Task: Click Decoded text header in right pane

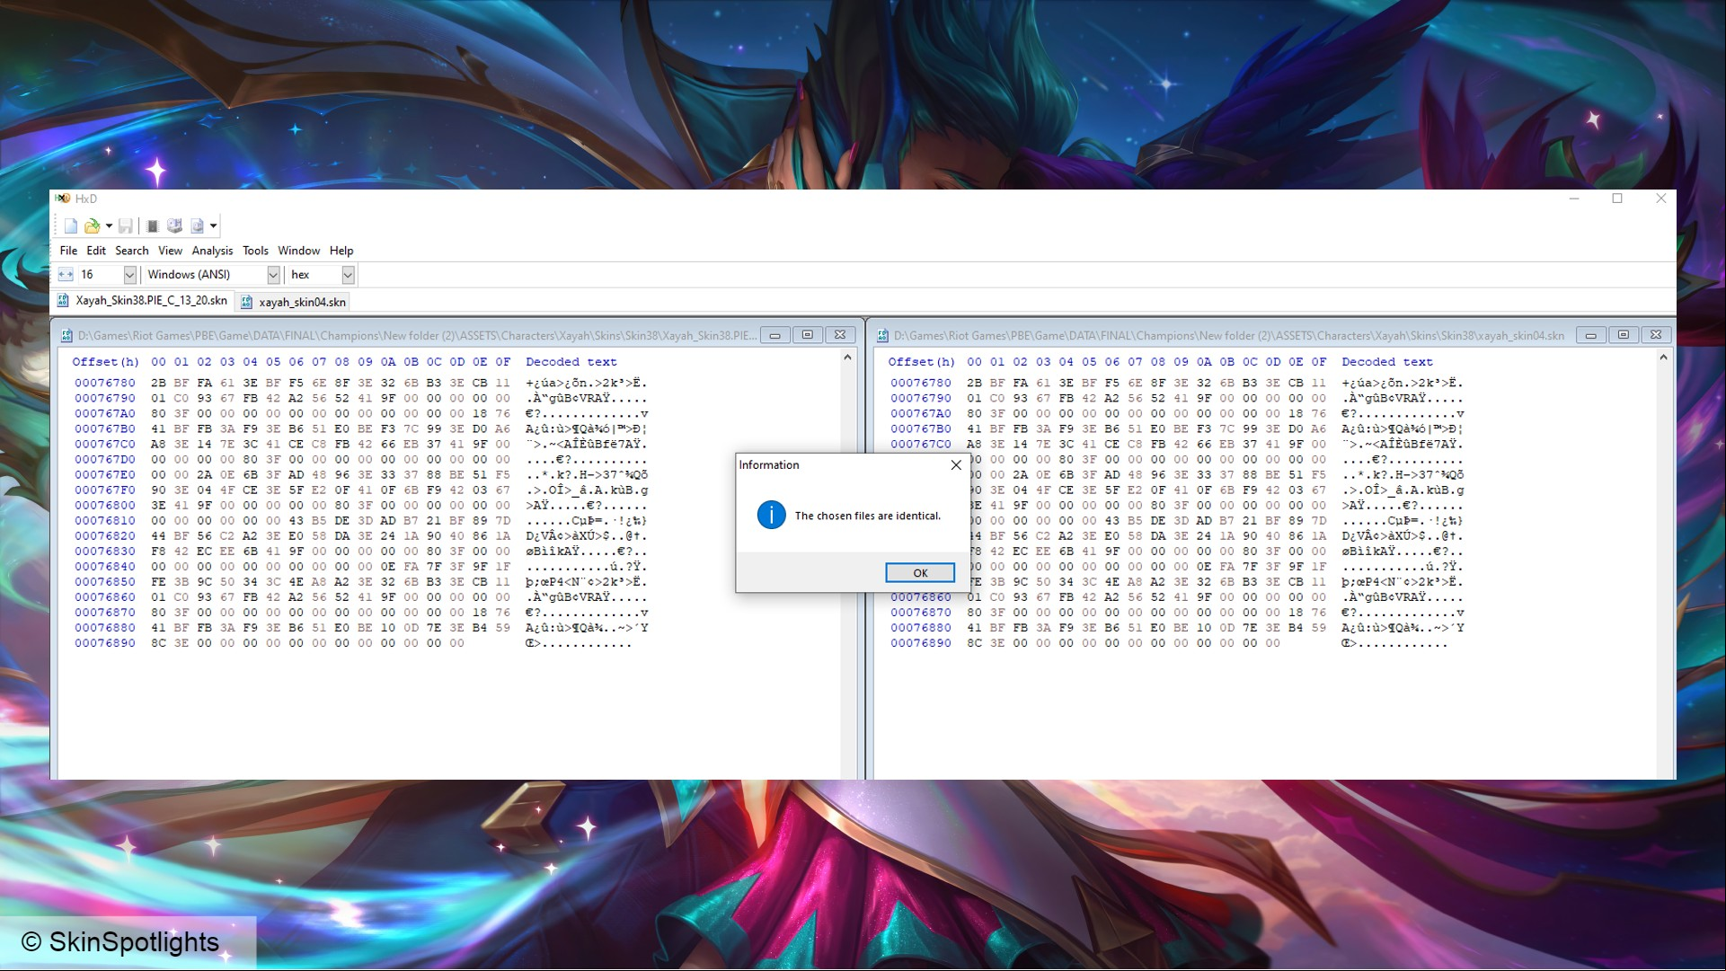Action: click(1387, 362)
